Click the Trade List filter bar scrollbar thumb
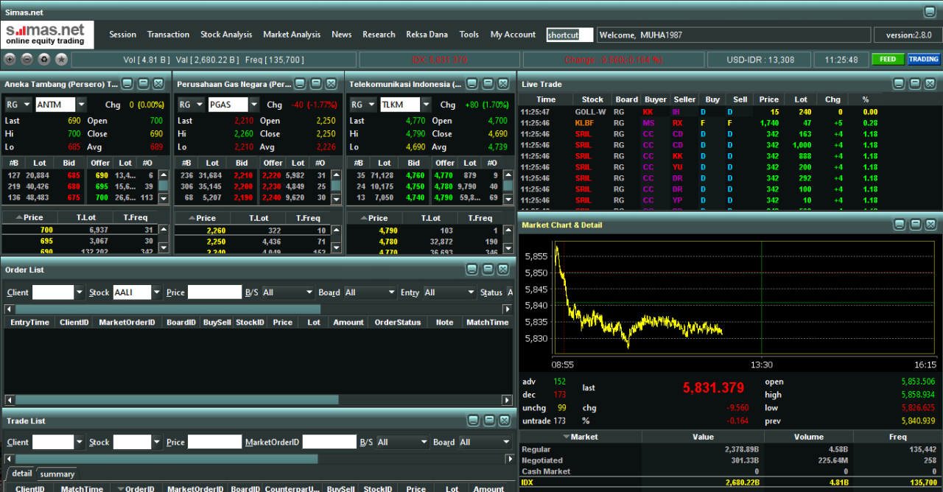 (166, 459)
